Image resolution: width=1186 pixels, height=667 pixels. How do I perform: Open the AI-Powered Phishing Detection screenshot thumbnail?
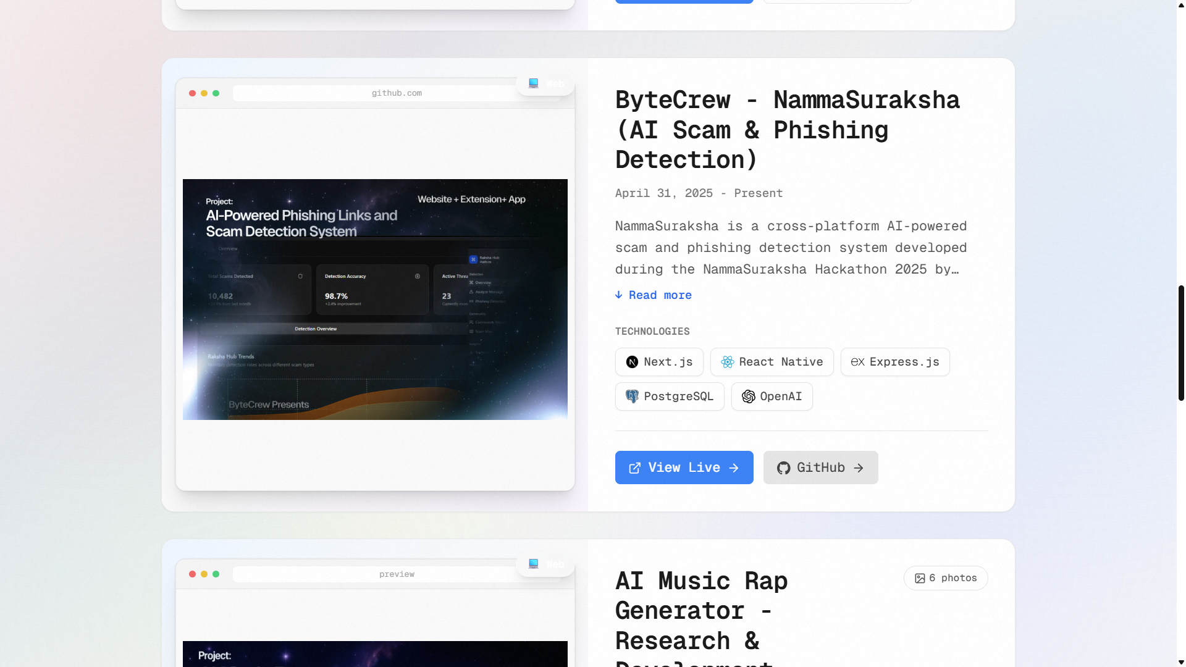(375, 300)
